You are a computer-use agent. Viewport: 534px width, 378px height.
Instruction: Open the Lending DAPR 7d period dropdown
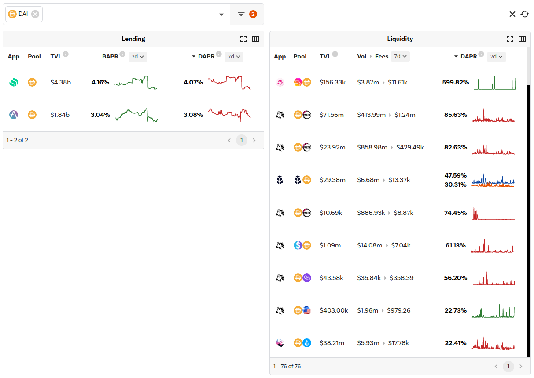point(234,56)
